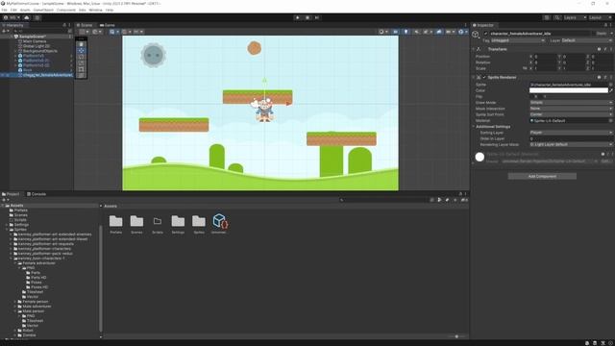Screen dimensions: 615x346
Task: Open the Layer dropdown in the Inspector
Action: tap(586, 40)
